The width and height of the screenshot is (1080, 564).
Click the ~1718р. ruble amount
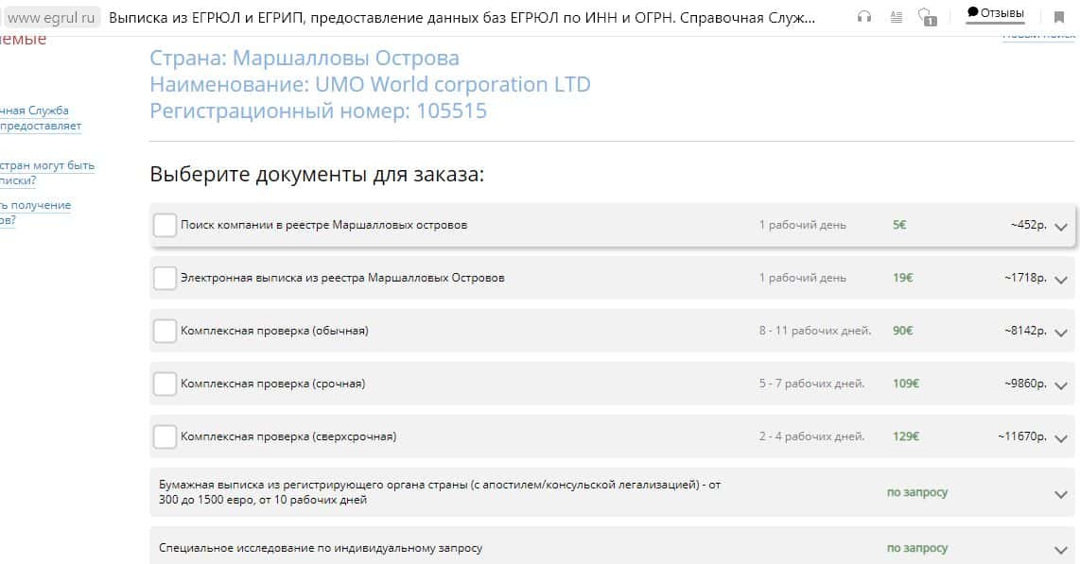1025,278
